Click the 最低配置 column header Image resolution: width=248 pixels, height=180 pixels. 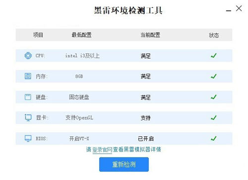tap(81, 35)
